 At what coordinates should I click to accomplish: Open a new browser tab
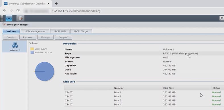coord(56,4)
